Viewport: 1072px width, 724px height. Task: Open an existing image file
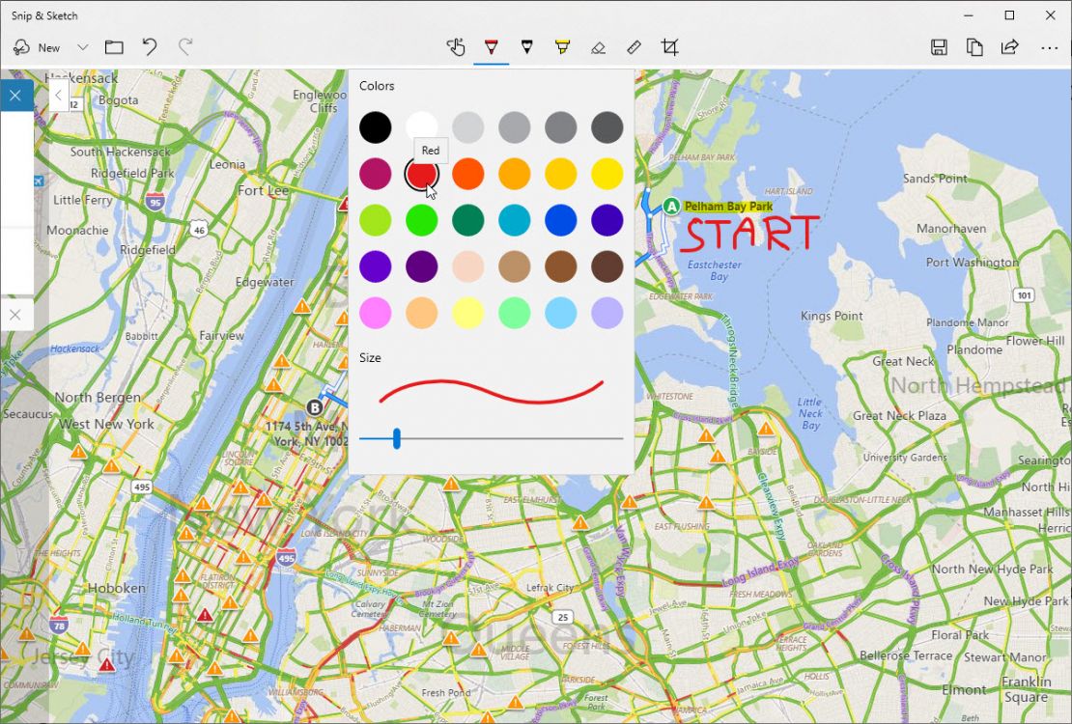[x=114, y=46]
